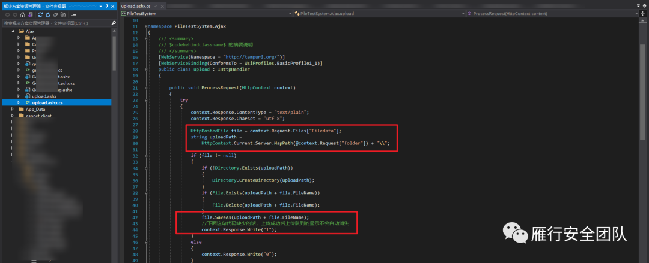Click the C# icon beside upload.ashx.cs
The width and height of the screenshot is (649, 263).
[x=28, y=102]
